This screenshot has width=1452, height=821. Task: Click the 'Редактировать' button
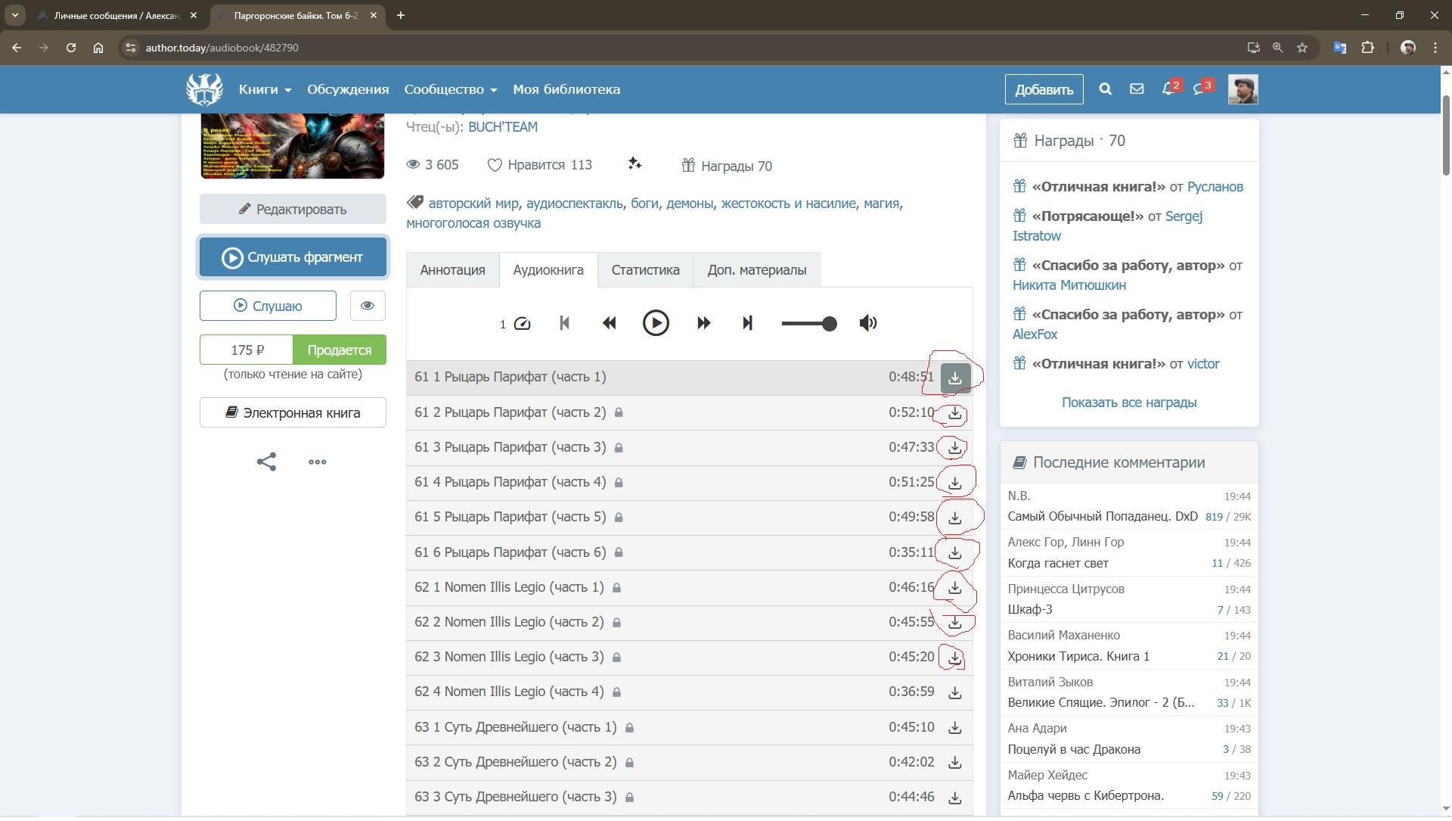click(293, 210)
